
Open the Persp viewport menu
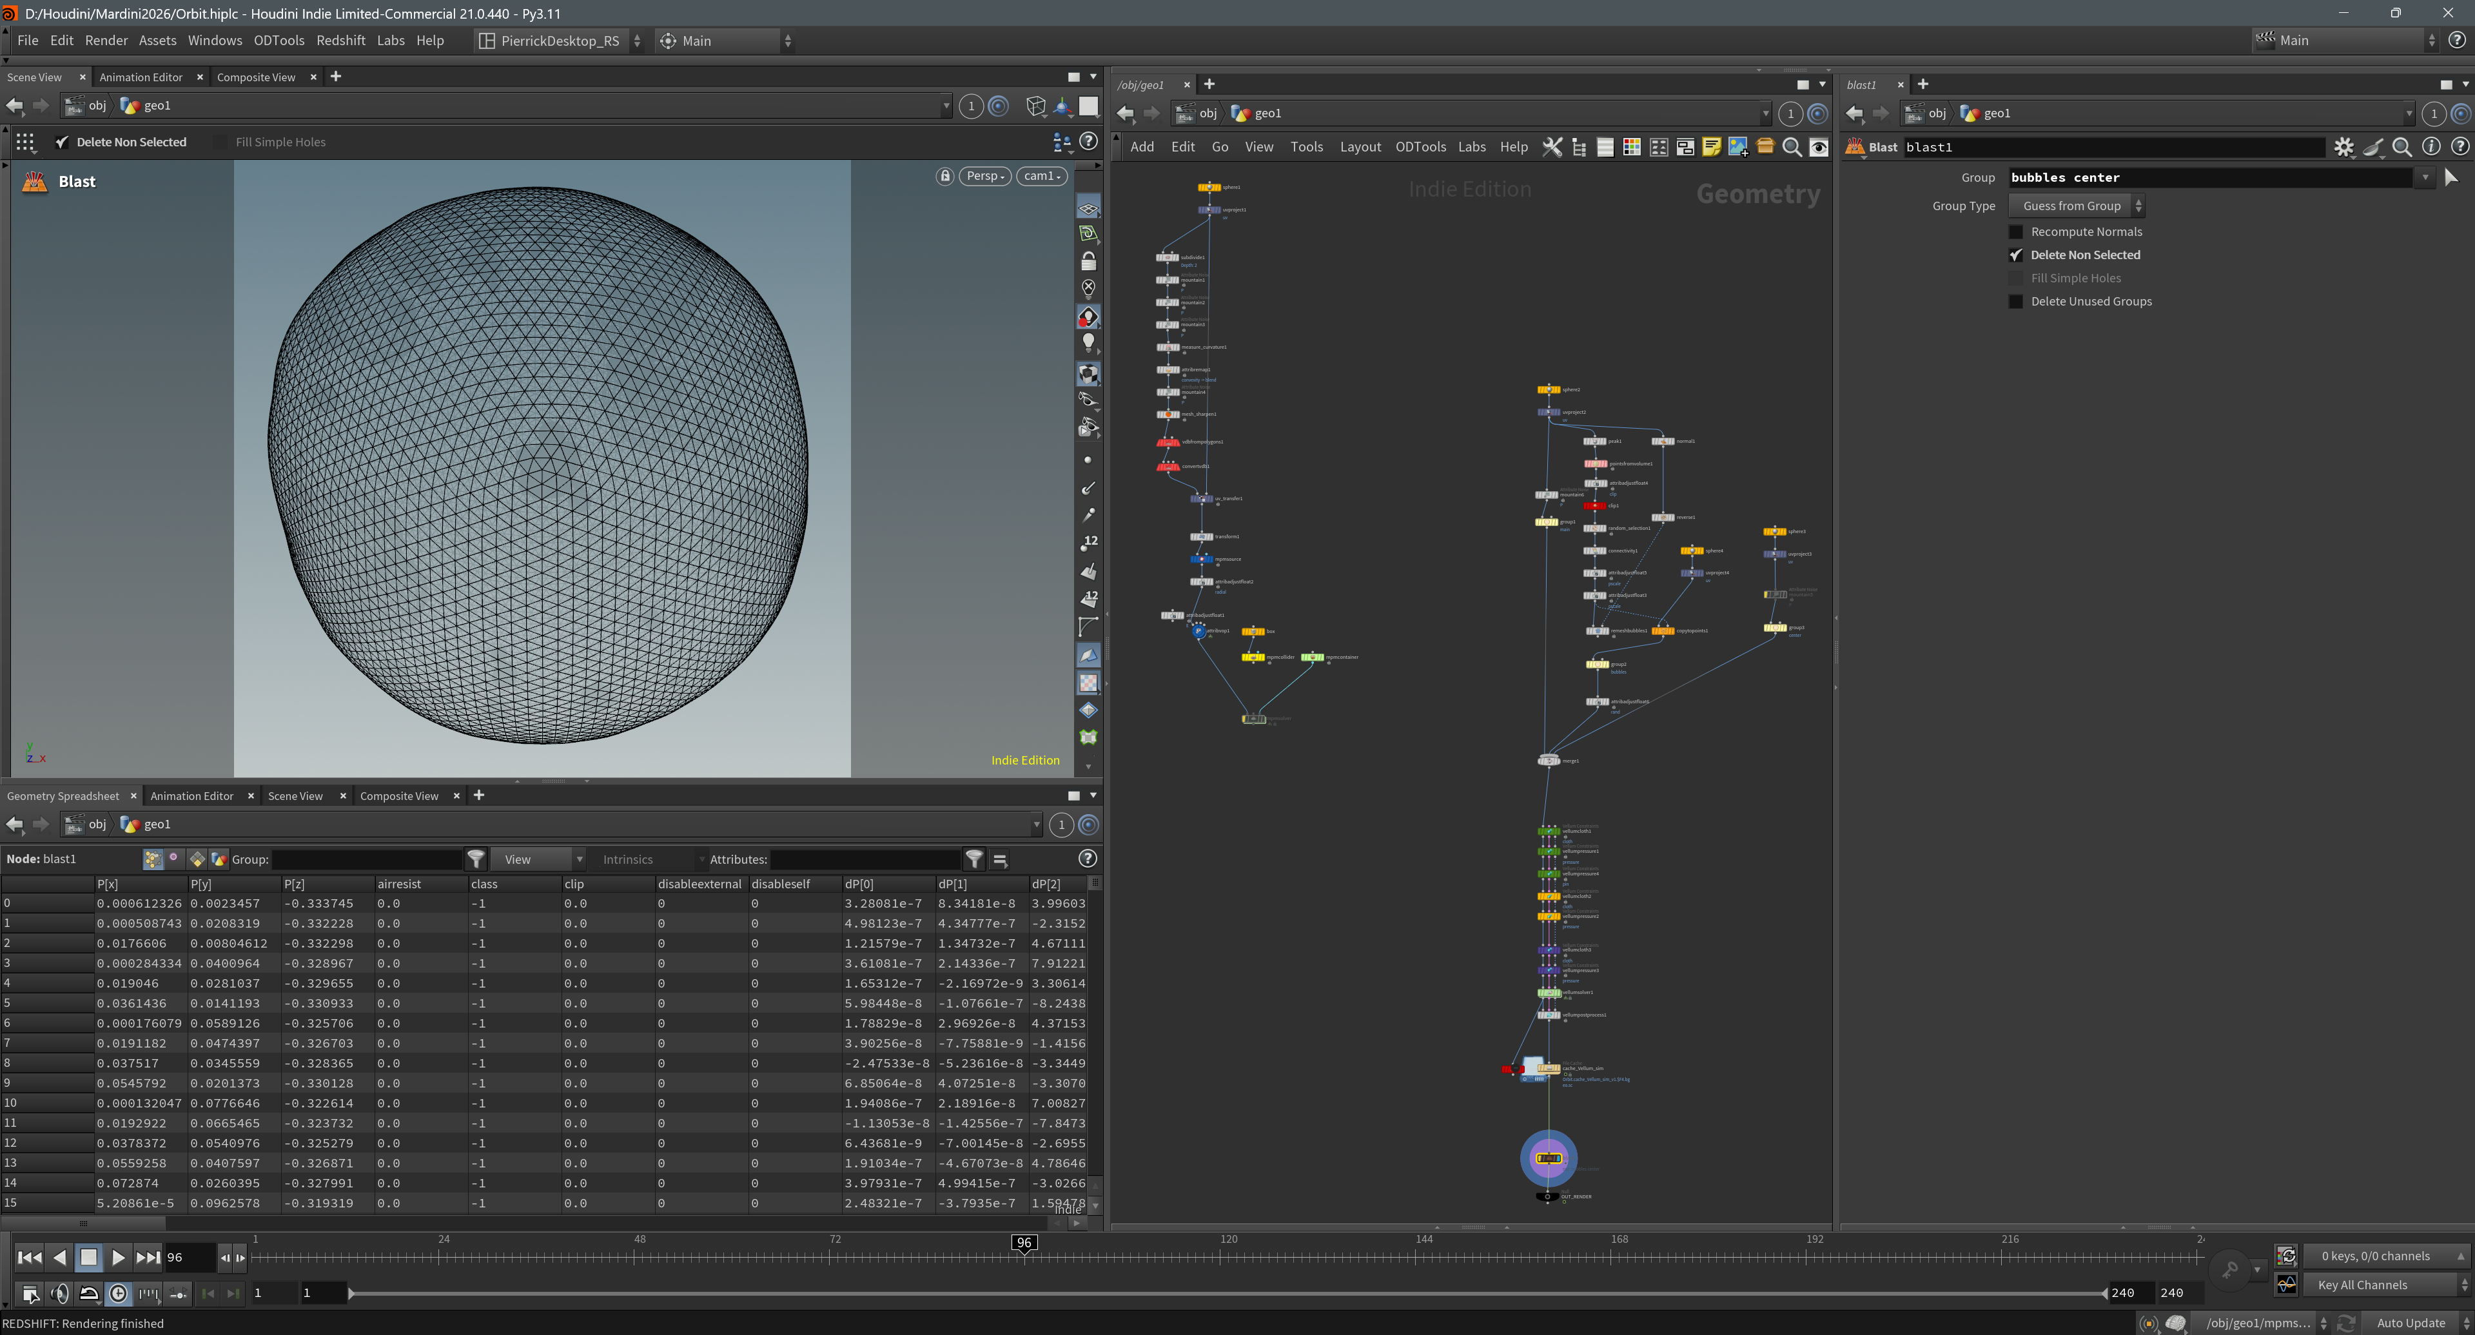[986, 176]
